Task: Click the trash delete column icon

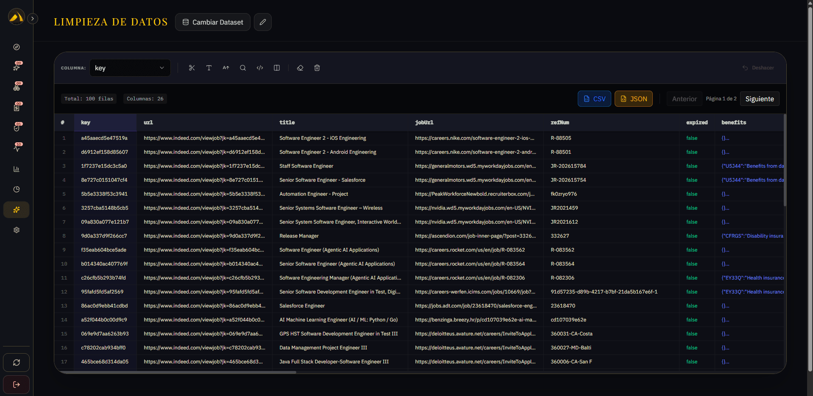Action: [317, 68]
